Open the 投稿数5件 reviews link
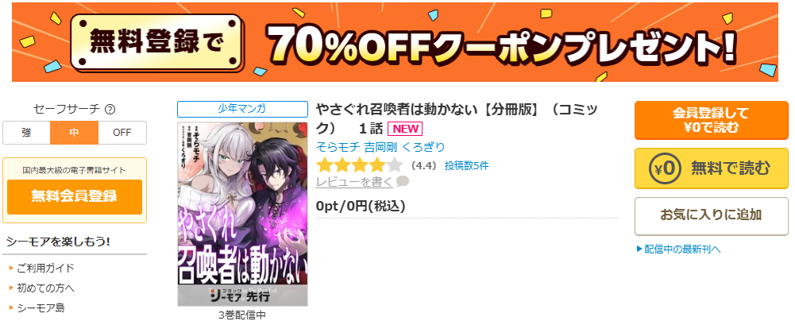Viewport: 795px width, 325px height. [466, 165]
